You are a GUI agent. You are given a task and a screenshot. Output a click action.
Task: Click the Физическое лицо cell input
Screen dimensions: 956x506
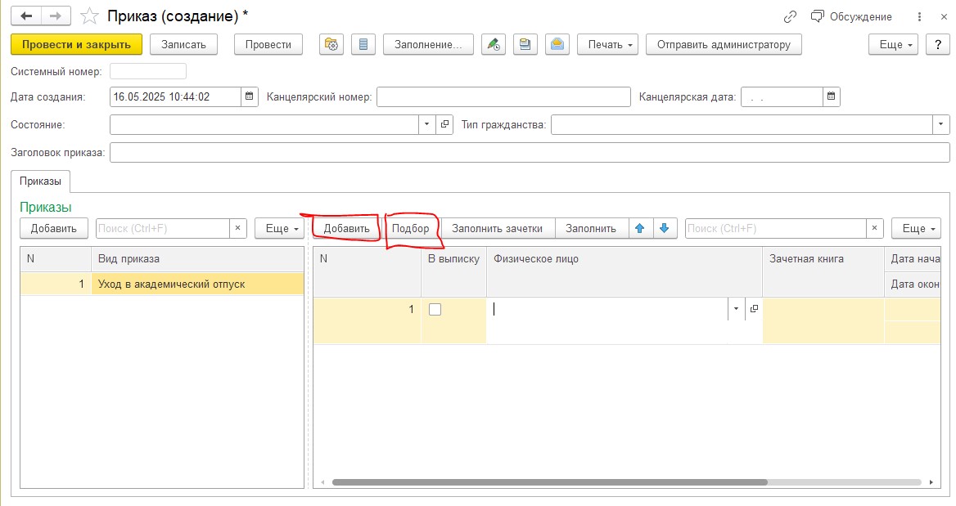coord(607,309)
